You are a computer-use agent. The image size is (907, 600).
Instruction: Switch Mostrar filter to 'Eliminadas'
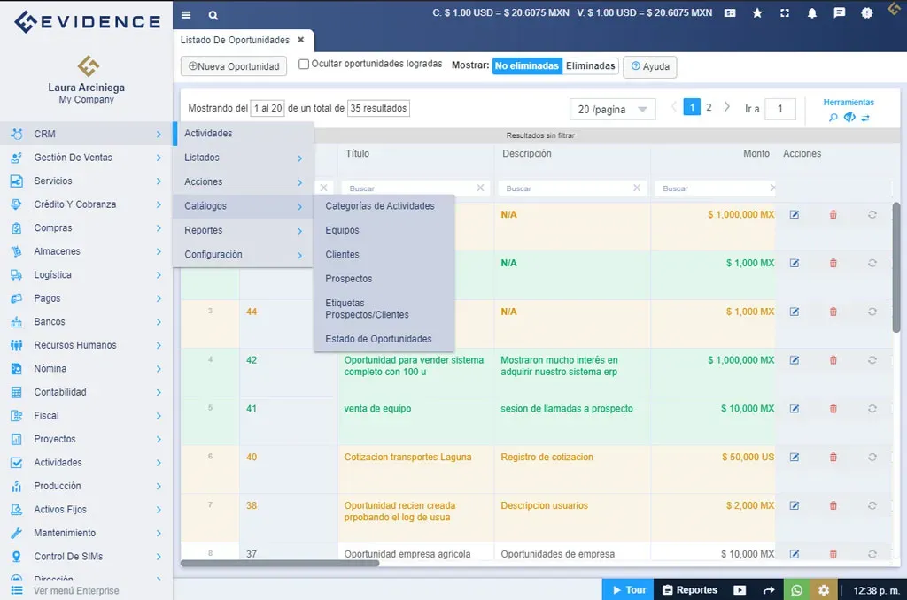pos(590,65)
